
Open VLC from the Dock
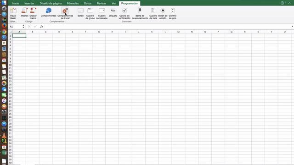(x=4, y=135)
